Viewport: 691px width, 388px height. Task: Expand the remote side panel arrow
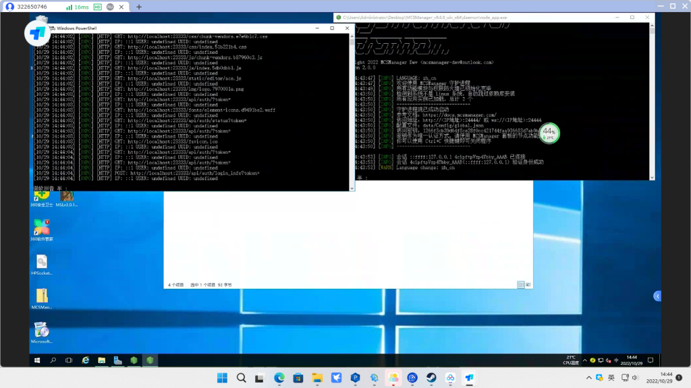click(657, 296)
